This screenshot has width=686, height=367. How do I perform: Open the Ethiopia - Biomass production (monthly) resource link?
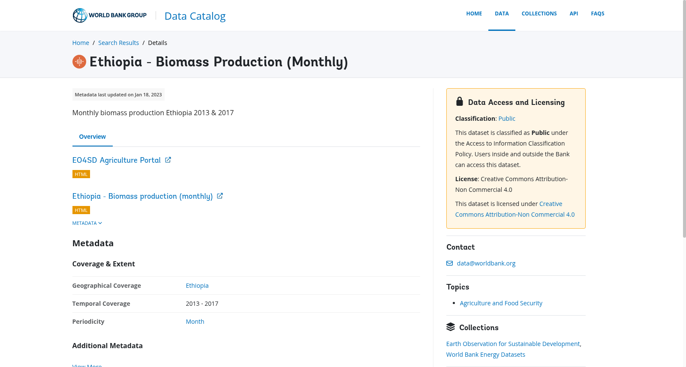[142, 196]
